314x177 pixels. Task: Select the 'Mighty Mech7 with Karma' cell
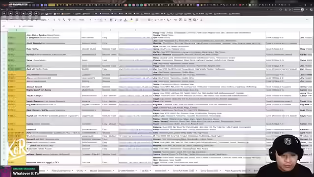[53, 90]
